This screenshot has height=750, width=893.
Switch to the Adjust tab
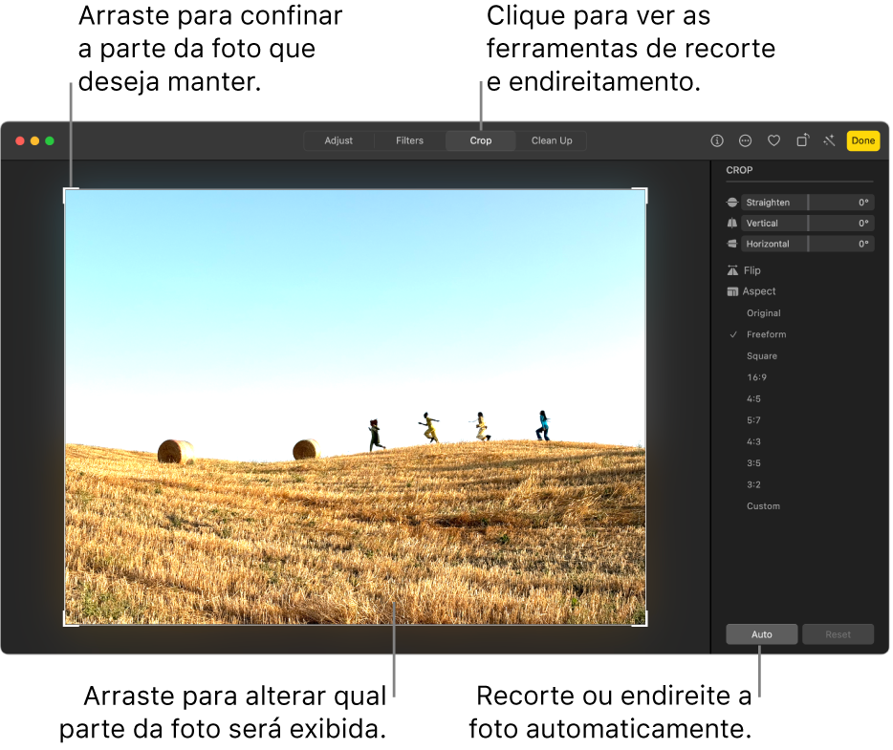pos(338,140)
